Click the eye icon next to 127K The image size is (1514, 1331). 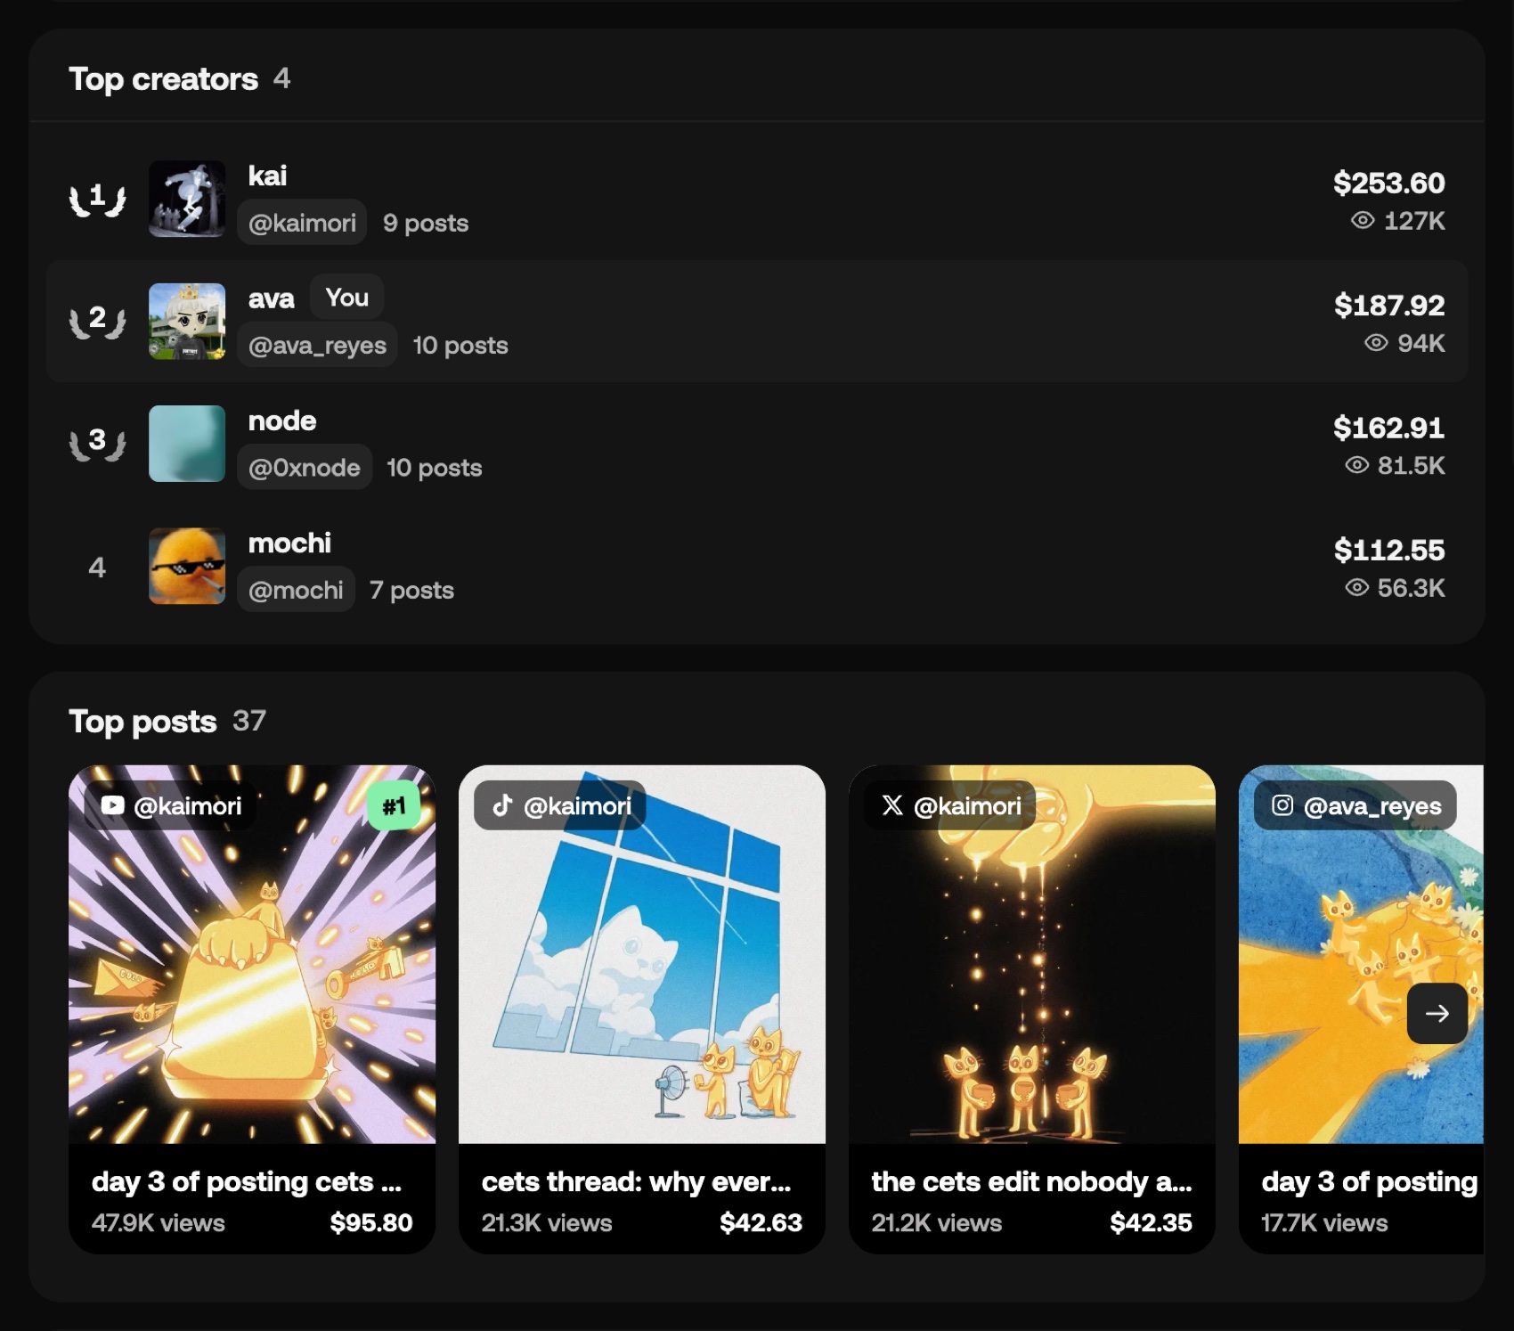point(1363,220)
